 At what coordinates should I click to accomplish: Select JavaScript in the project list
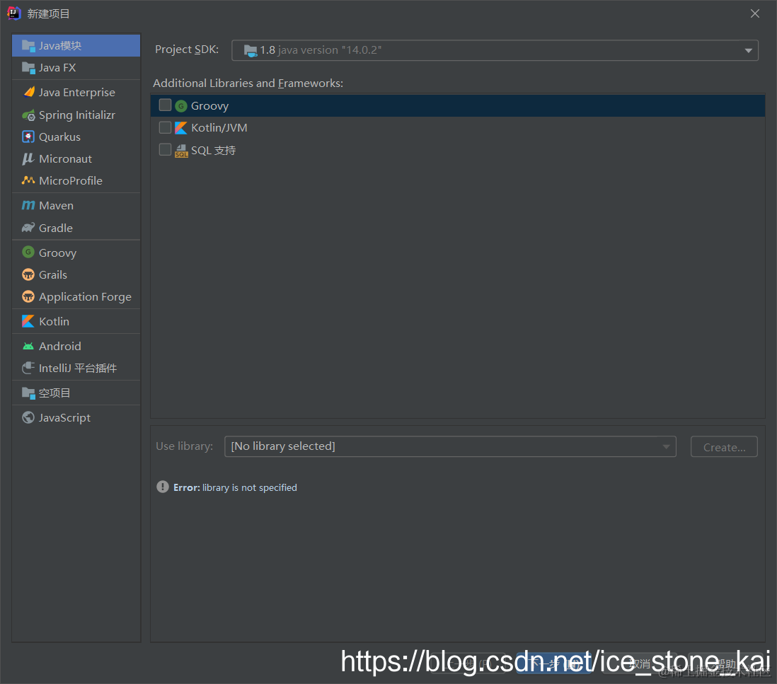pyautogui.click(x=76, y=417)
